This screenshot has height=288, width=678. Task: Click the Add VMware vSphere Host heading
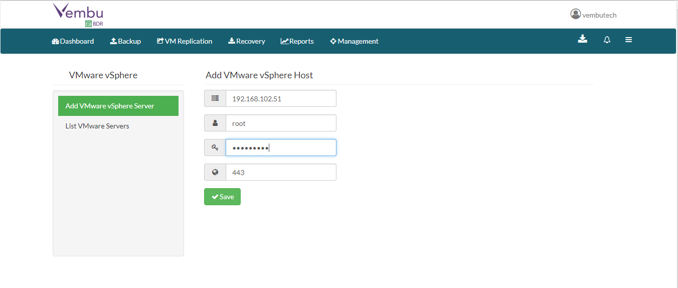click(259, 75)
